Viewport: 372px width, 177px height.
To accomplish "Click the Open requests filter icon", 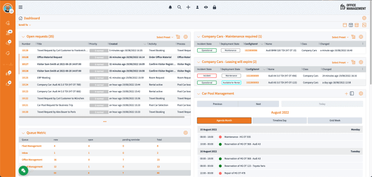I will coord(178,37).
